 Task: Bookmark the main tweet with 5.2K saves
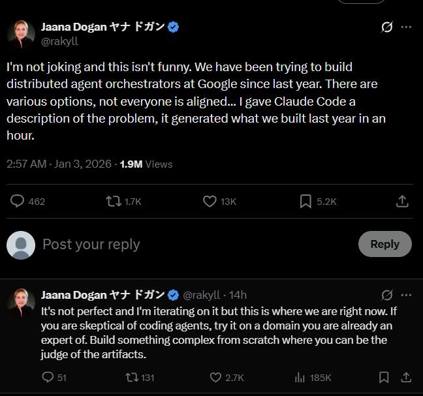tap(305, 202)
